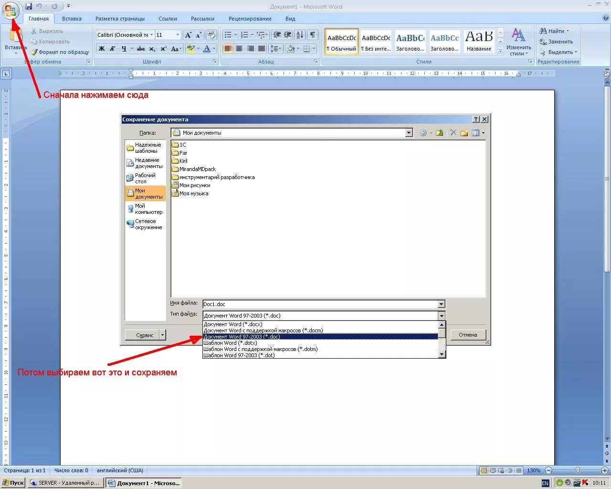The width and height of the screenshot is (611, 489).
Task: Select Сетевое окружение in places bar
Action: pos(145,224)
